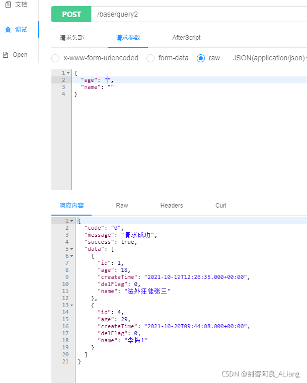Click the "name": "" line in request editor

point(97,87)
